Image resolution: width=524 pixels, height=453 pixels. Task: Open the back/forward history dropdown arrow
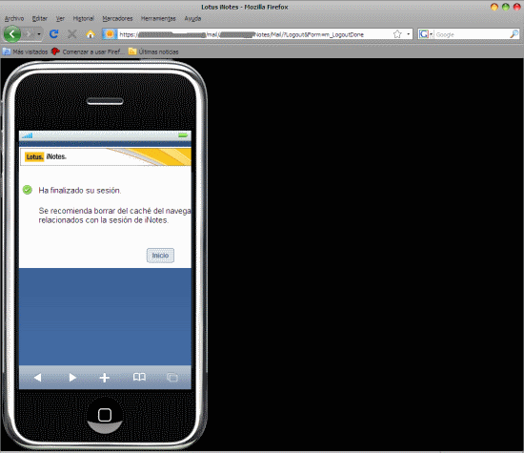tap(39, 34)
